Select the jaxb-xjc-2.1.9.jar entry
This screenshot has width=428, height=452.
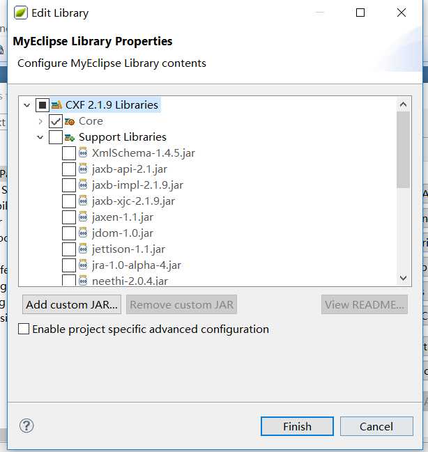point(134,201)
